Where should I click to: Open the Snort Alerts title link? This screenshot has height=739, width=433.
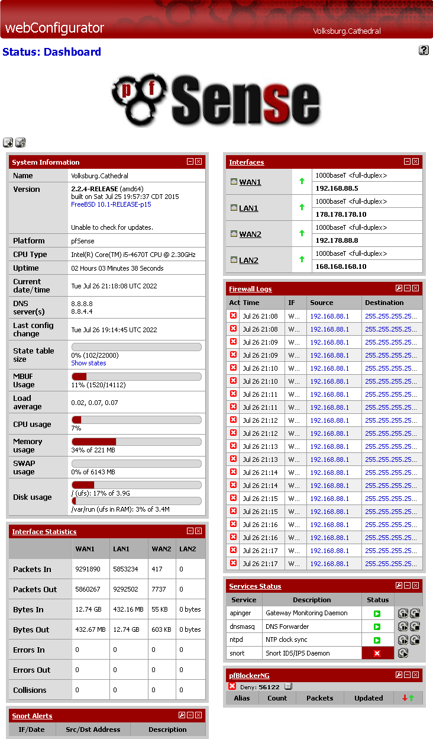pos(32,716)
